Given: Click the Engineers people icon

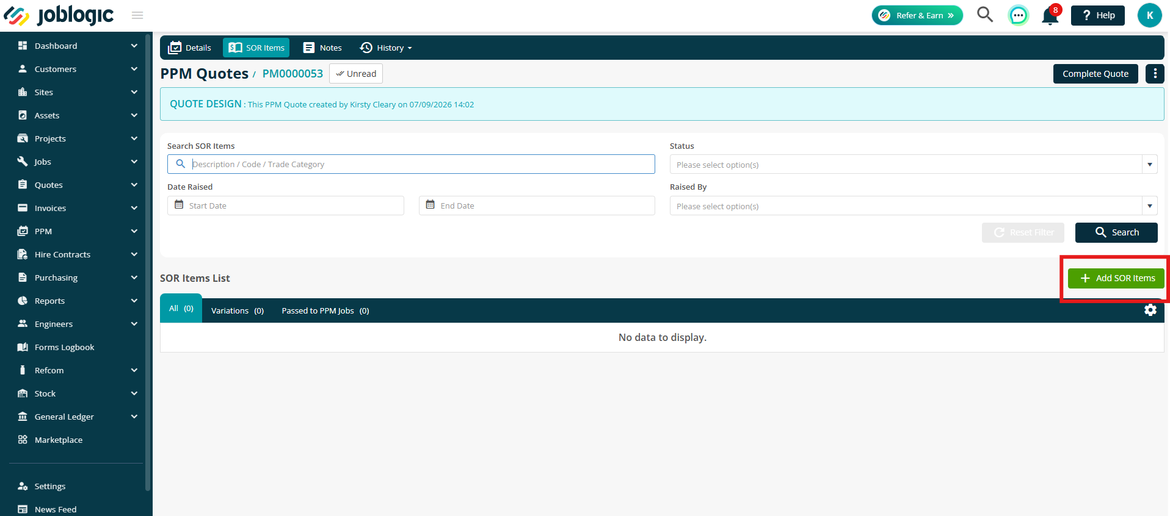Looking at the screenshot, I should [x=23, y=324].
